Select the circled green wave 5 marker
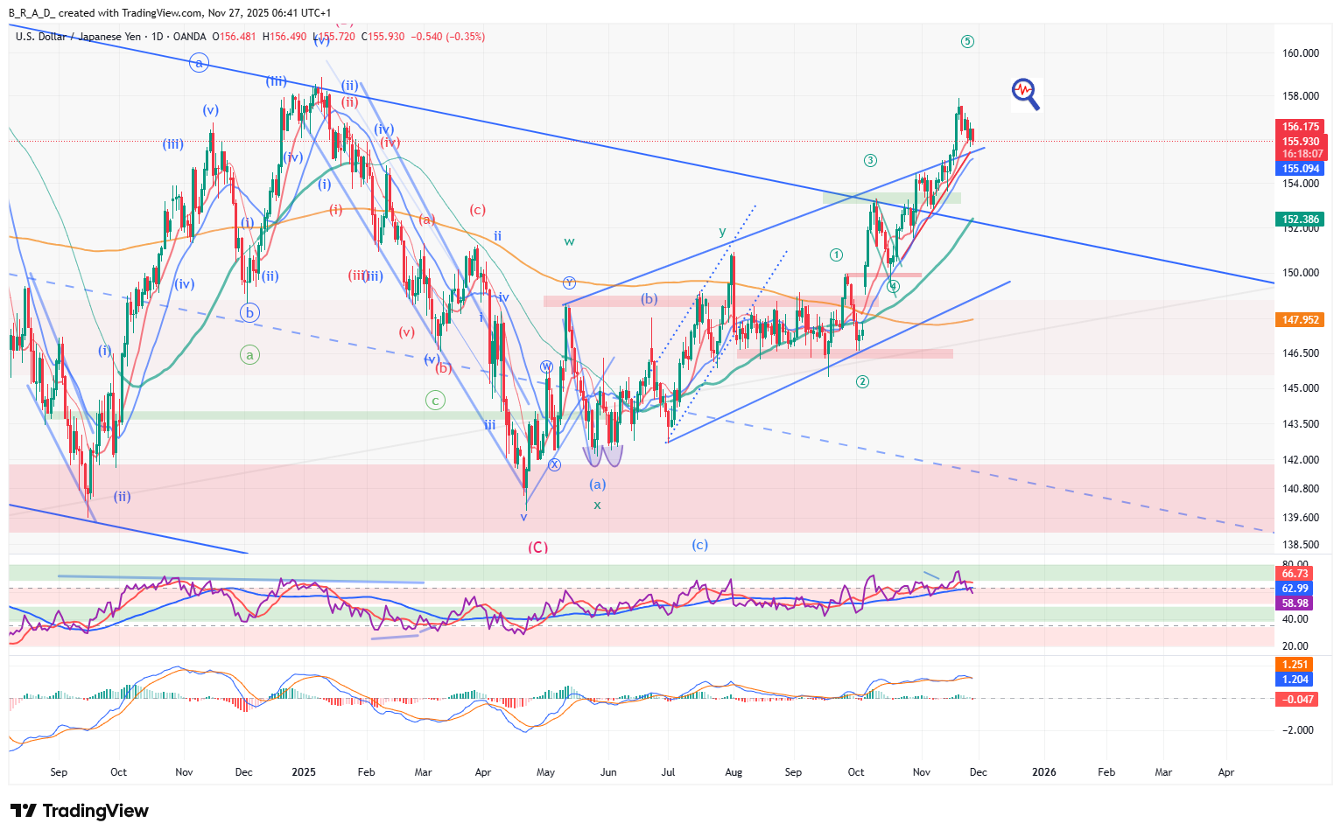 [x=967, y=42]
